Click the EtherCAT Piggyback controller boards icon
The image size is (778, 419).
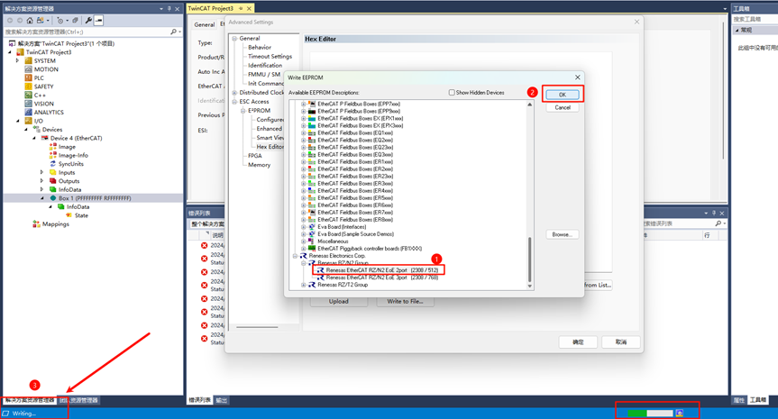pyautogui.click(x=312, y=249)
